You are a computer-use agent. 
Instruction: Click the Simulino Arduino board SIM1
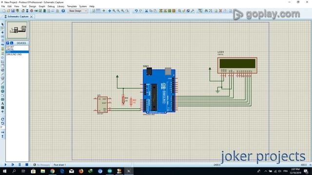coord(159,91)
